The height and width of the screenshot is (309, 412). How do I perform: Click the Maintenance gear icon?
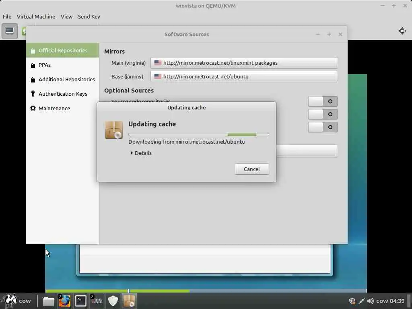pyautogui.click(x=33, y=108)
